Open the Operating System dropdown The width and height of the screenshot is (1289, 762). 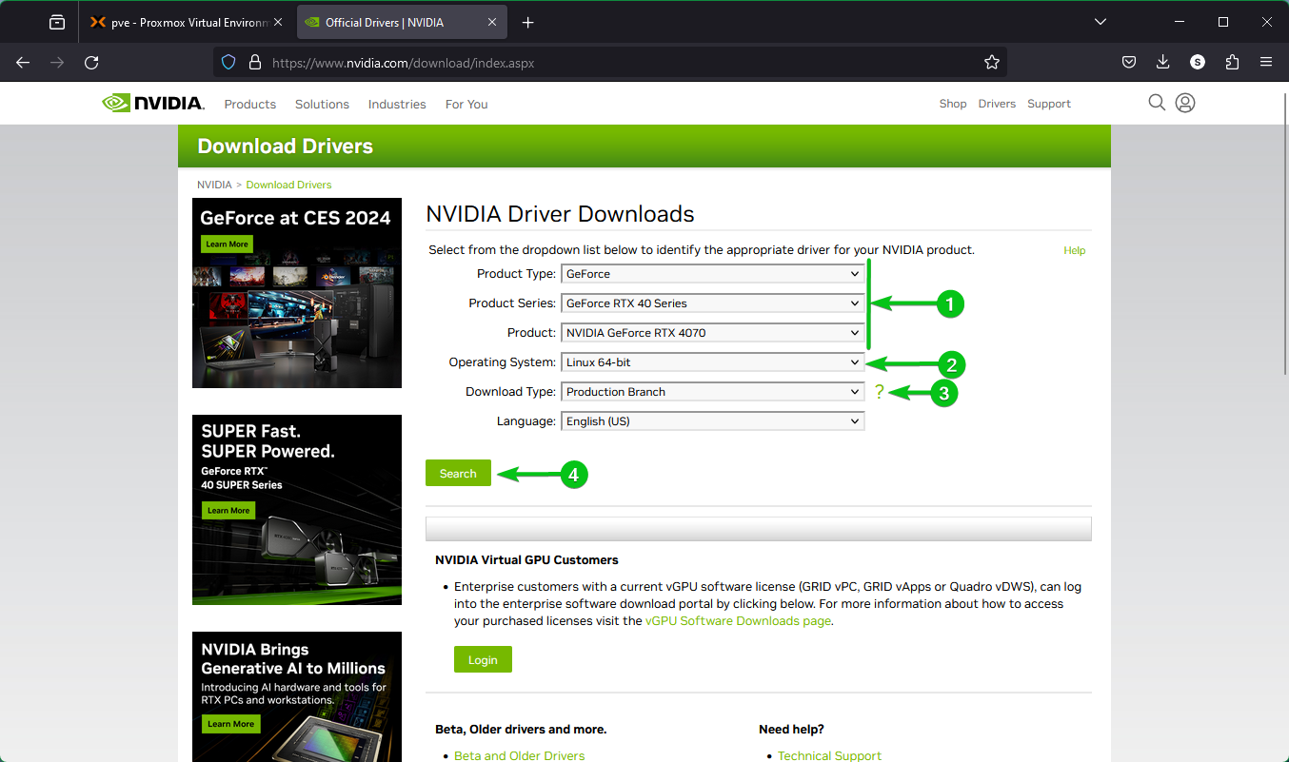pos(713,362)
